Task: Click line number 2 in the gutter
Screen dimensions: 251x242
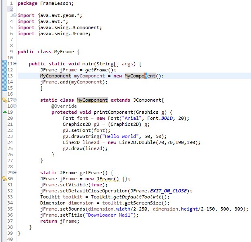Action: (11, 9)
